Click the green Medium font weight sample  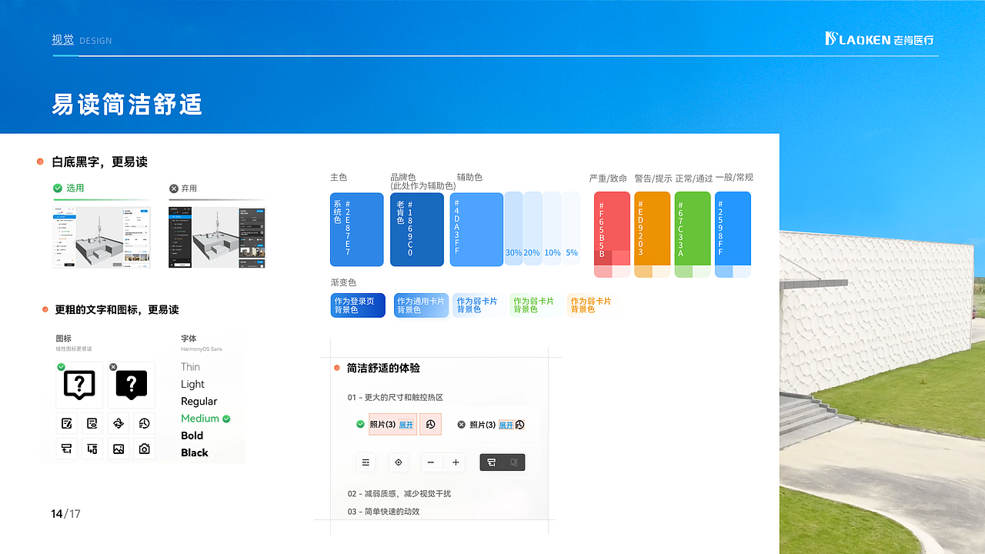[200, 419]
